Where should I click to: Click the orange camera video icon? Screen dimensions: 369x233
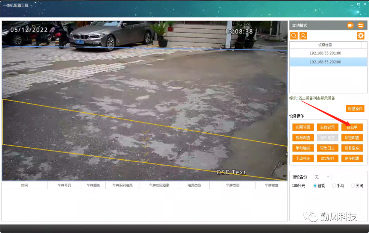[x=350, y=25]
